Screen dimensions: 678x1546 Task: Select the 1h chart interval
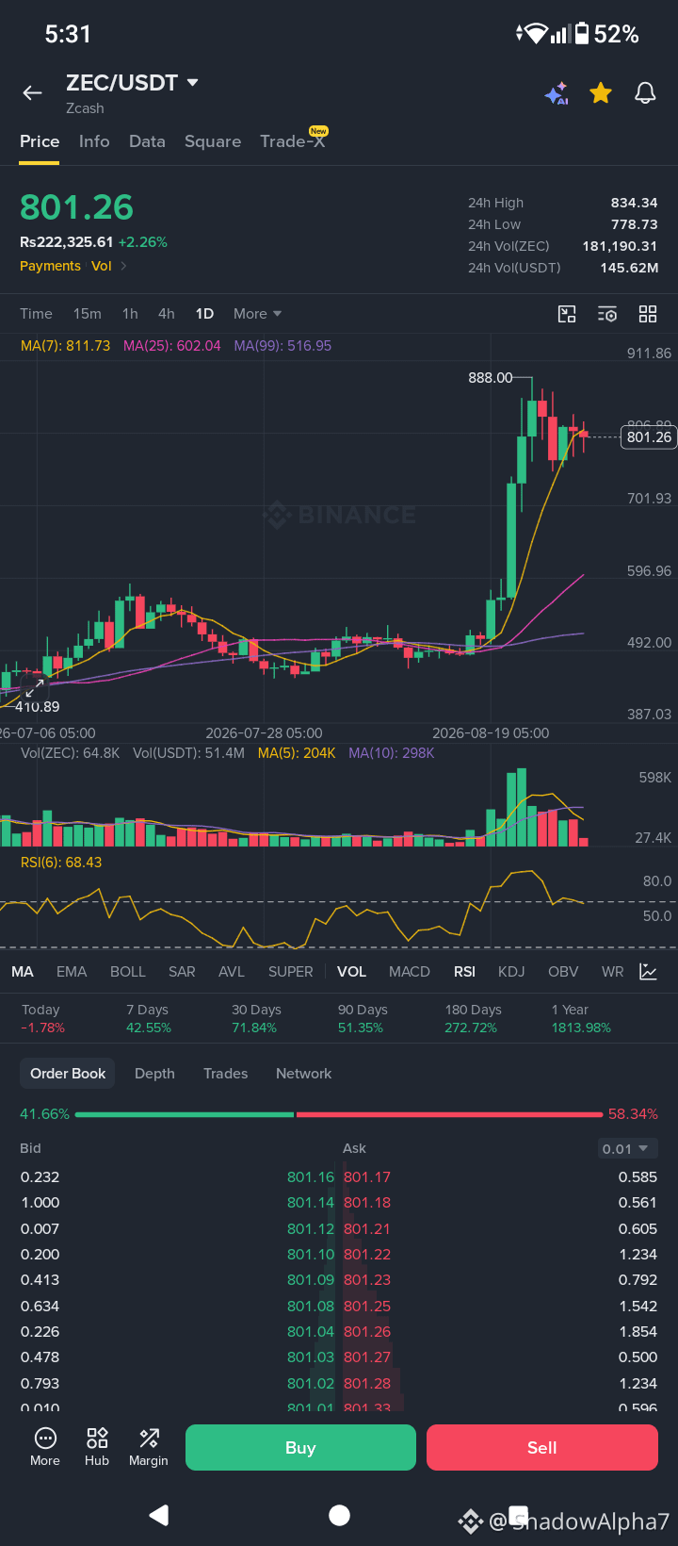coord(130,314)
